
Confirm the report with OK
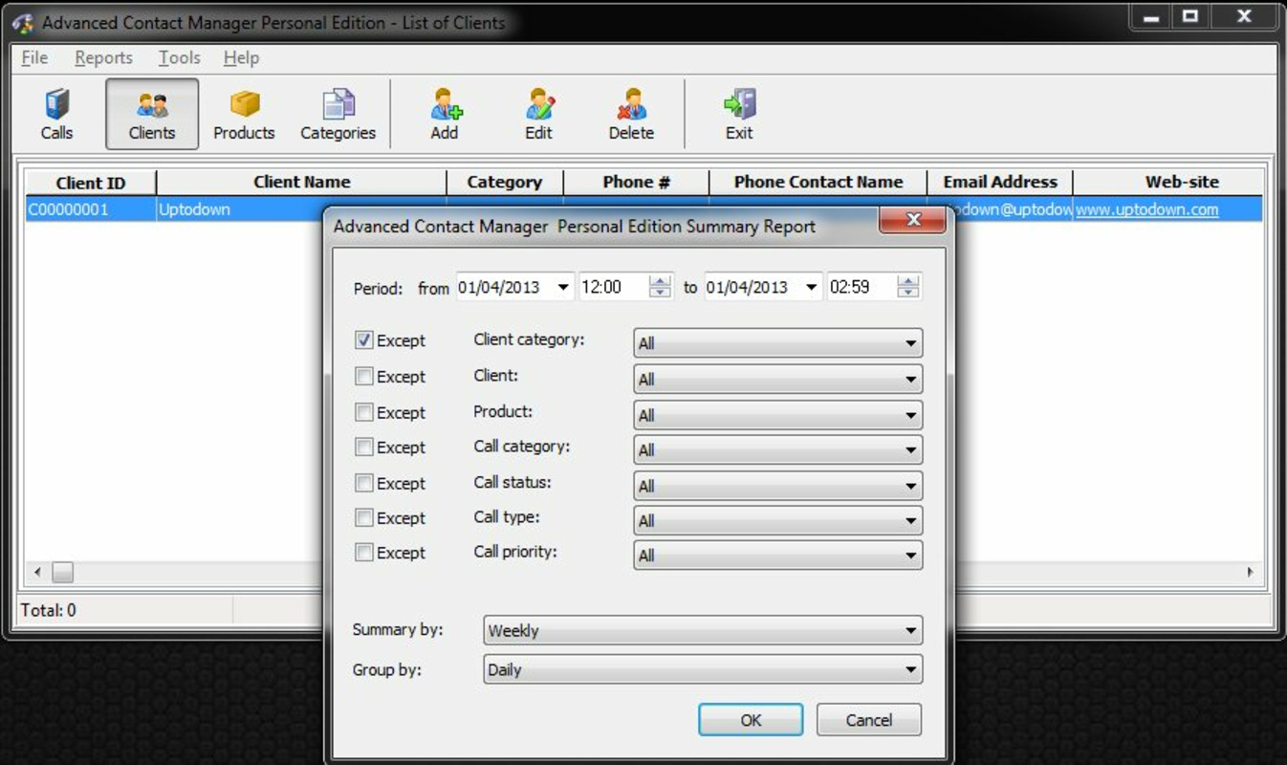(751, 720)
